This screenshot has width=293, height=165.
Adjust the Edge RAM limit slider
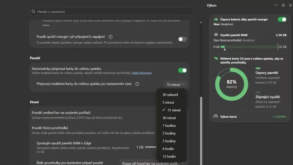tap(151, 147)
